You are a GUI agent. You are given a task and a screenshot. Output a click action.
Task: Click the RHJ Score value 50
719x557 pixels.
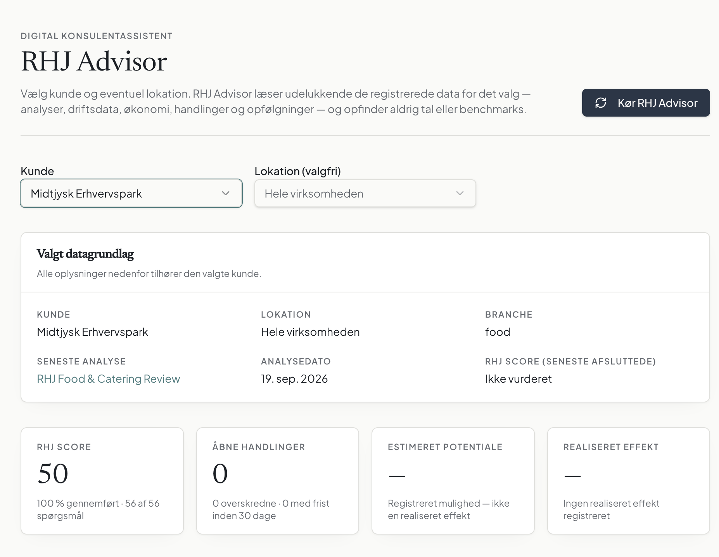(53, 473)
